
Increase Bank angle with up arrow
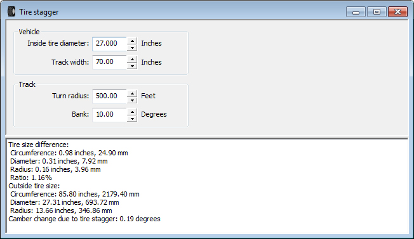click(x=132, y=112)
